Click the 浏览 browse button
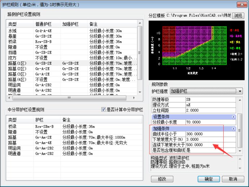Screen dimensions: 249x187 [x=237, y=16]
